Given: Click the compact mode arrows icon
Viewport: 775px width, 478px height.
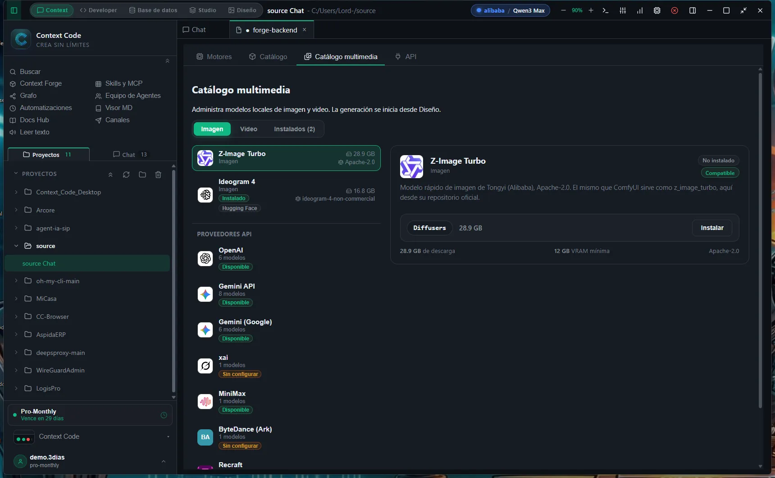Looking at the screenshot, I should pyautogui.click(x=743, y=10).
